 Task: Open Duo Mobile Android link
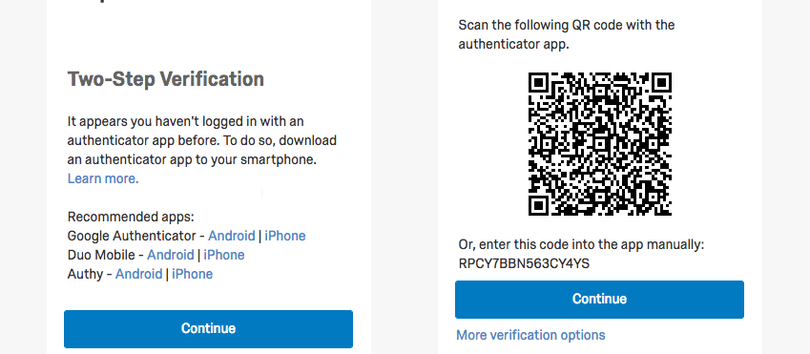[171, 255]
